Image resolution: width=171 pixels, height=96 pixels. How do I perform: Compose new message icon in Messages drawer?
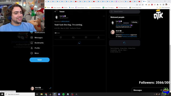(x=161, y=90)
